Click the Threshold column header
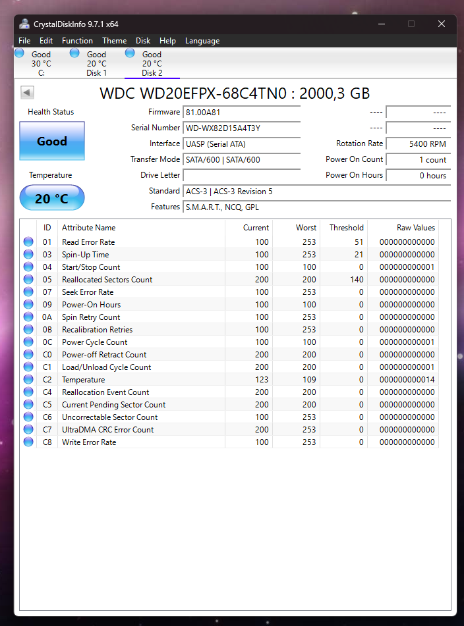Viewport: 464px width, 626px height. [x=343, y=228]
